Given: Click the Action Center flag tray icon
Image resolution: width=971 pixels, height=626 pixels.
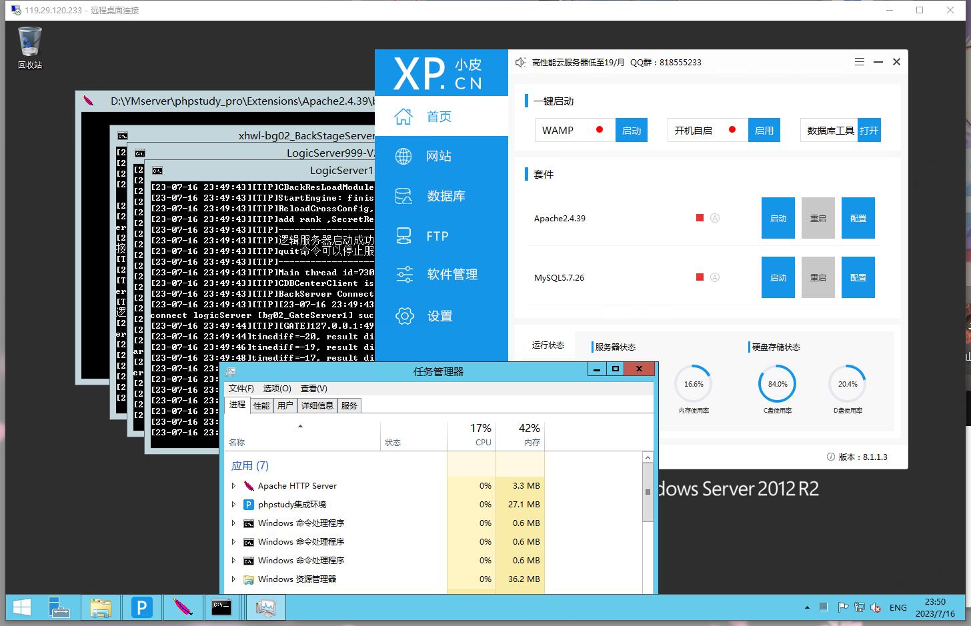Looking at the screenshot, I should click(x=842, y=607).
